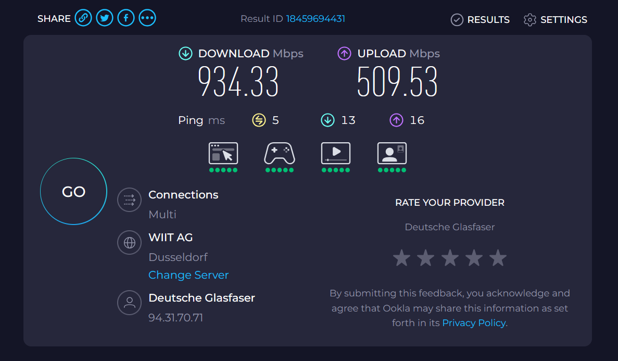Click the gaming controller experience icon
618x361 pixels.
(x=280, y=153)
